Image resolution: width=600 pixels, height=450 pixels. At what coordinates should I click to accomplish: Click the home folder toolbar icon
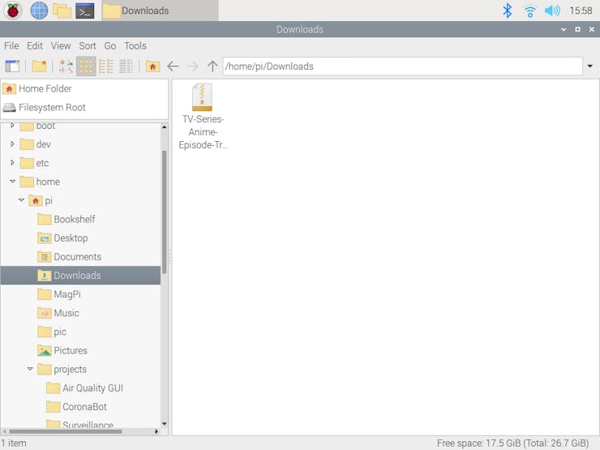point(152,66)
